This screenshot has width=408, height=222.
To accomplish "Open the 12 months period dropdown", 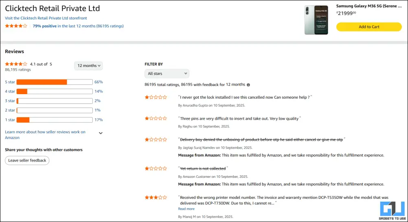I will click(88, 66).
